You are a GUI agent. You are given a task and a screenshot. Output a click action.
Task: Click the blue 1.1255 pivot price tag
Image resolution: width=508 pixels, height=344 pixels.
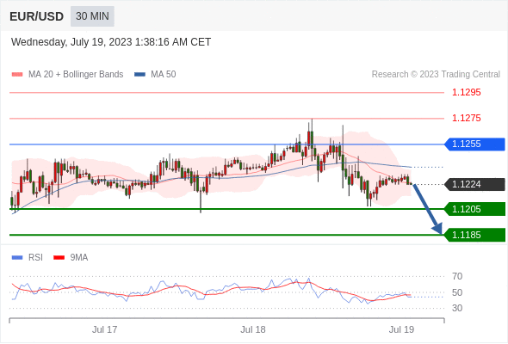pyautogui.click(x=474, y=144)
